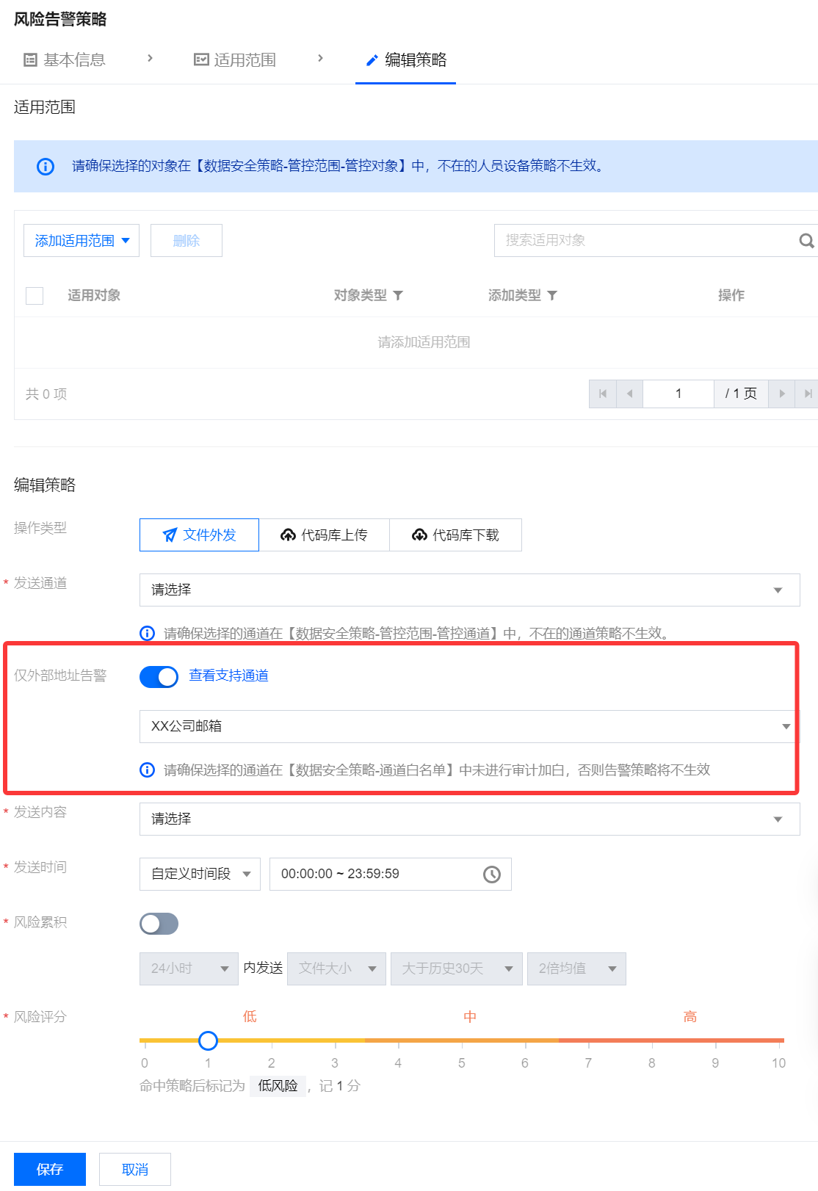The image size is (818, 1191).
Task: Click the 对象类型 filter funnel icon
Action: tap(398, 295)
